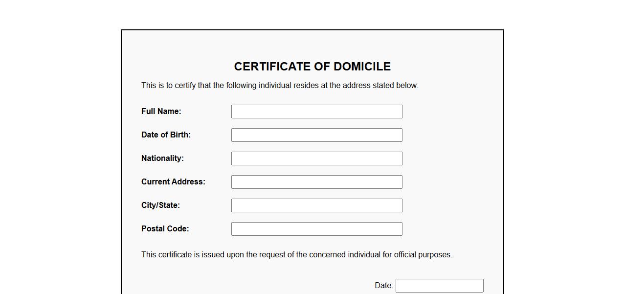Focus the City/State text box
This screenshot has width=625, height=294.
(316, 205)
